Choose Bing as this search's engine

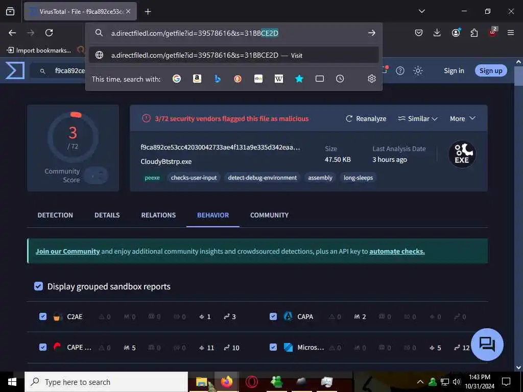(x=218, y=79)
